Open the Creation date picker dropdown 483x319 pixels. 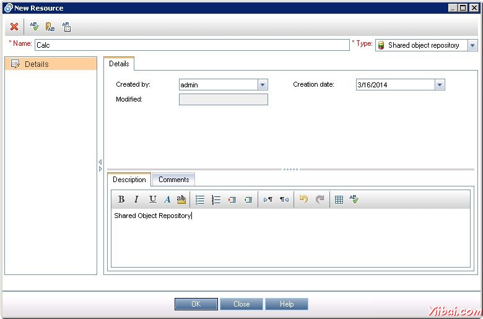pyautogui.click(x=440, y=85)
